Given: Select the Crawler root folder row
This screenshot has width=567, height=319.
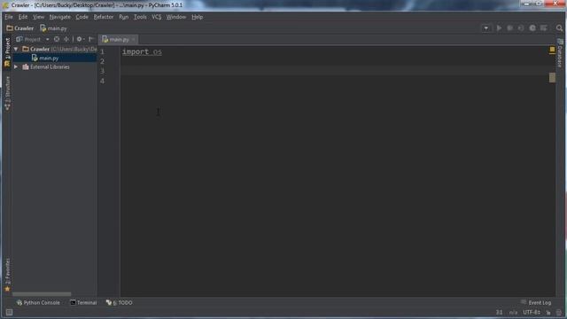Looking at the screenshot, I should pos(55,49).
